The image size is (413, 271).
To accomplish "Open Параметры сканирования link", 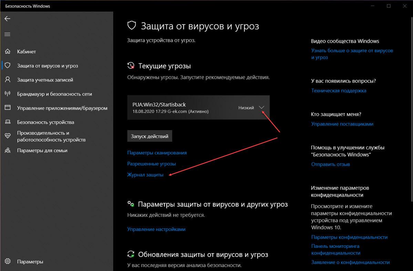I will click(x=157, y=153).
